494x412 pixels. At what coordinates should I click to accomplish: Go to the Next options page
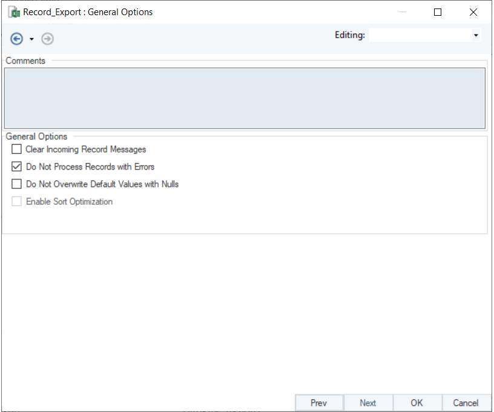pyautogui.click(x=367, y=403)
